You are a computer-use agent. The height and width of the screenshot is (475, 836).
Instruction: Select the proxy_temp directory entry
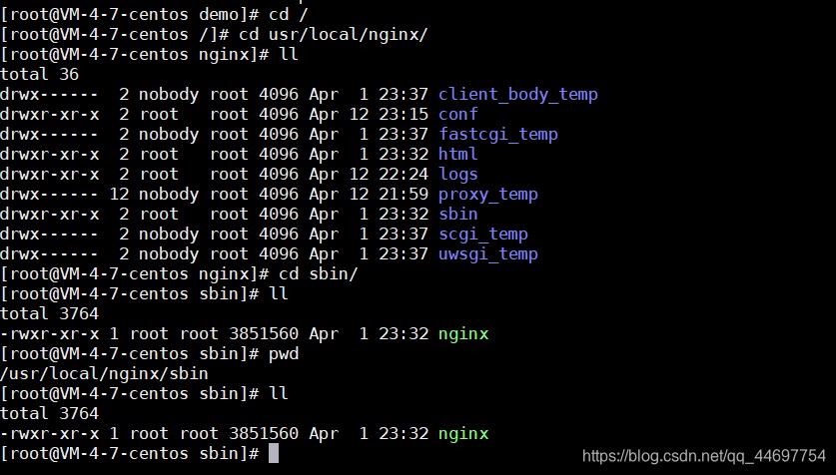point(487,195)
